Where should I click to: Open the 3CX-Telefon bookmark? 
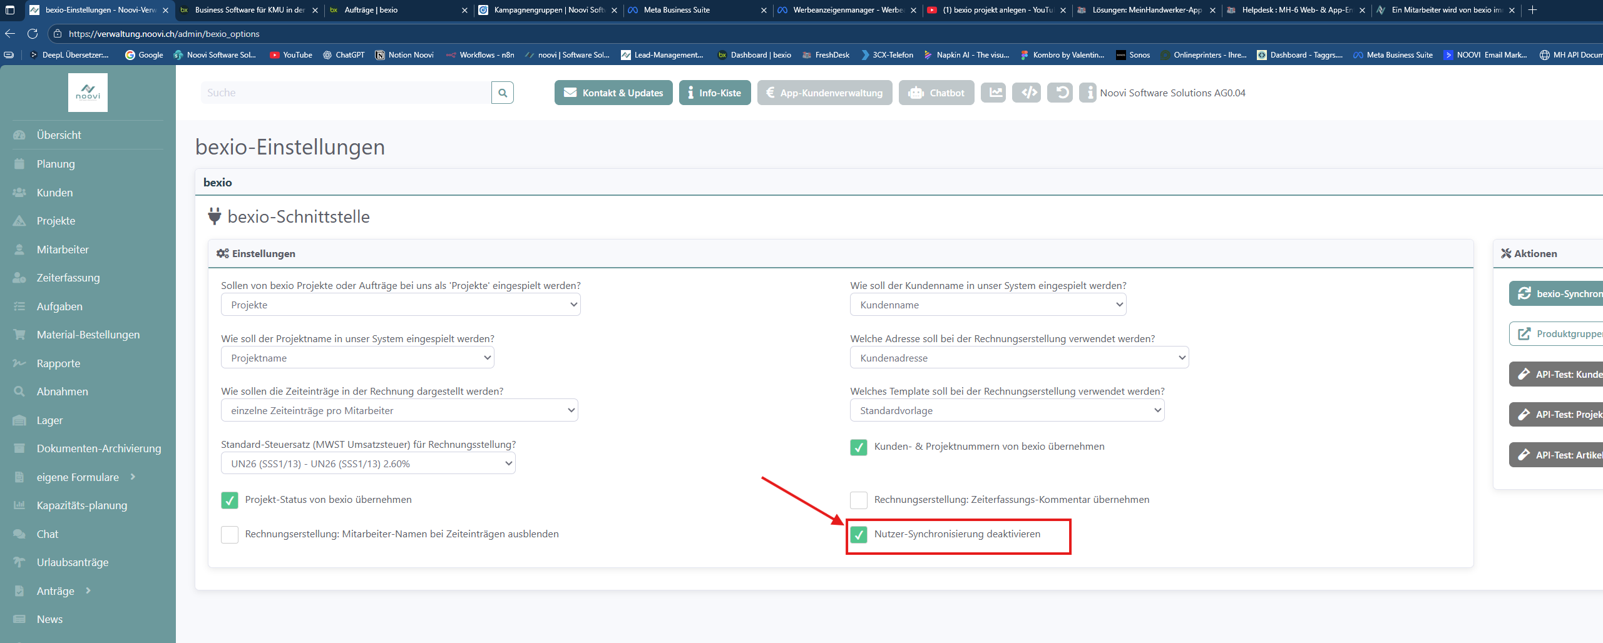[x=887, y=55]
